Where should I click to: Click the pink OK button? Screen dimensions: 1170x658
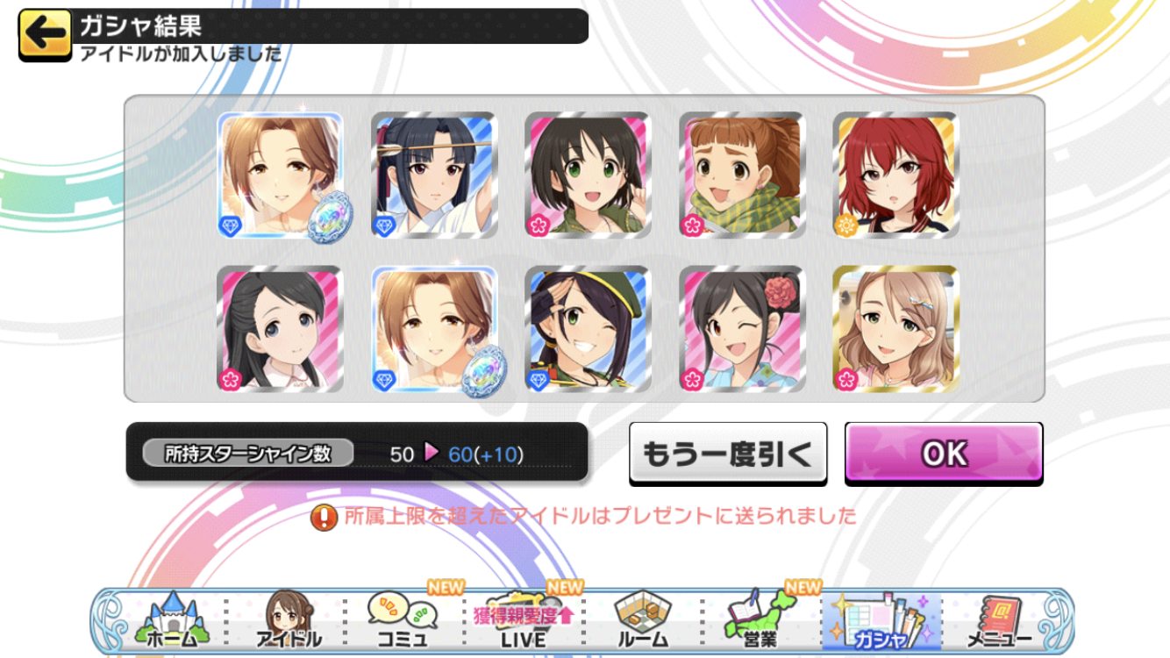[944, 454]
